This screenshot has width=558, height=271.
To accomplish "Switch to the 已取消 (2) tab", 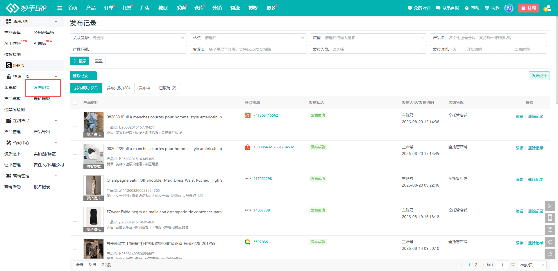I will tap(168, 88).
